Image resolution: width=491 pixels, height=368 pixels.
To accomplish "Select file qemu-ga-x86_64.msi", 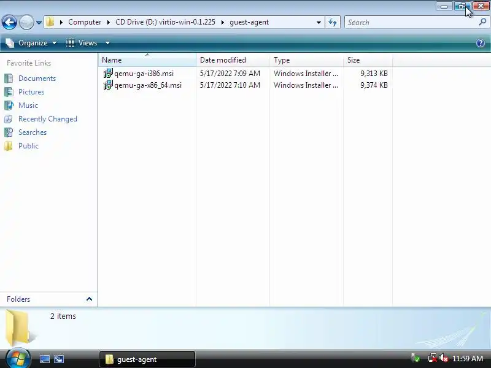I will point(148,85).
